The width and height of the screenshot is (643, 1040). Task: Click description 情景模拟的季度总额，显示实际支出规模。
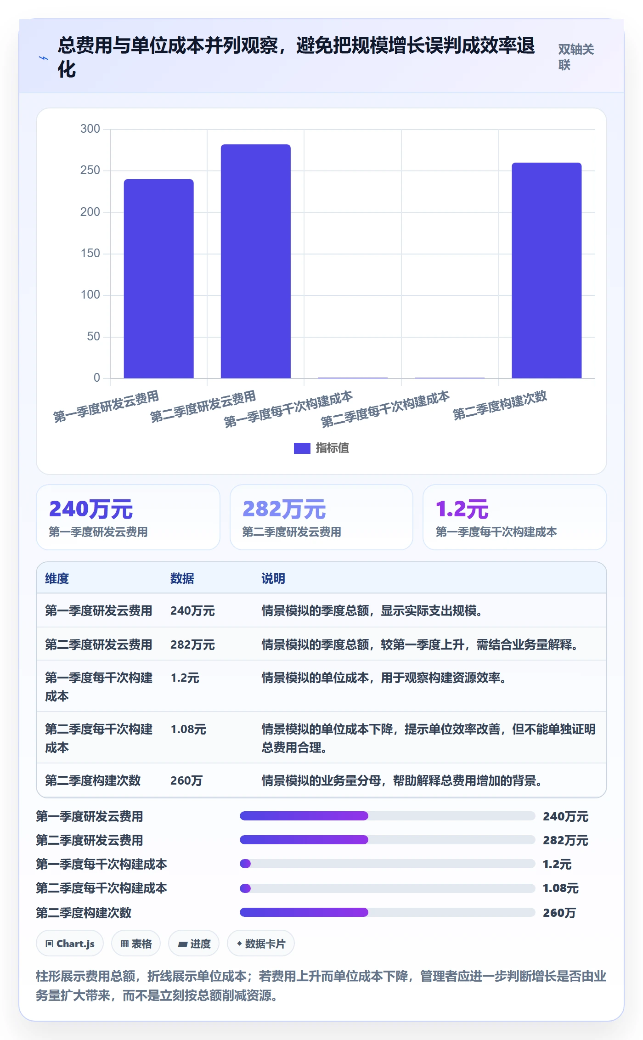372,610
